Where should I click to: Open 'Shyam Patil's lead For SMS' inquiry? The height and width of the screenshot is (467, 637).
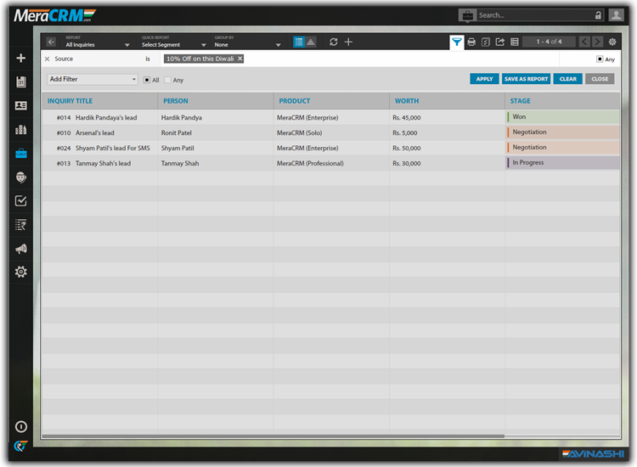112,149
